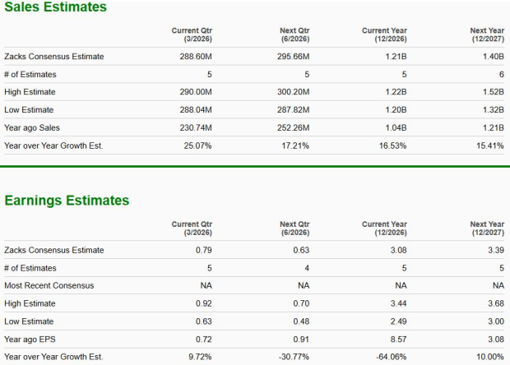Click the sales growth estimate 16.53%

coord(392,146)
